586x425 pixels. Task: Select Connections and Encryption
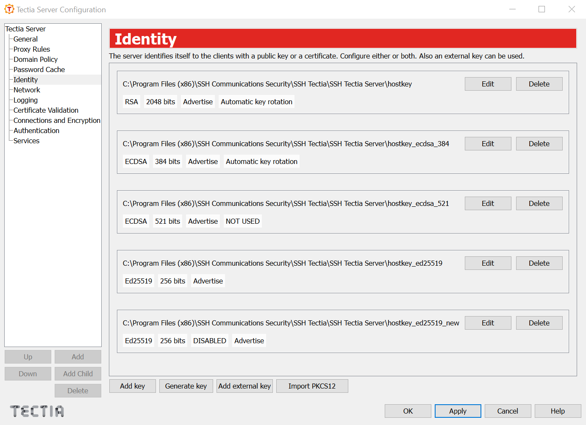point(57,120)
